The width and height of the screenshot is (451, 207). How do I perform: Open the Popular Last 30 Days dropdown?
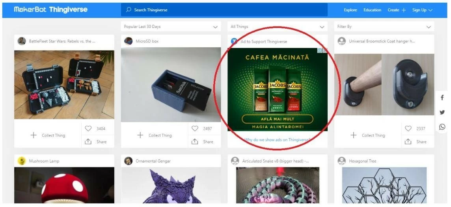pos(171,27)
